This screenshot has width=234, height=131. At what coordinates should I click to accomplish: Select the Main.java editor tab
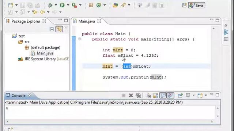pyautogui.click(x=87, y=21)
